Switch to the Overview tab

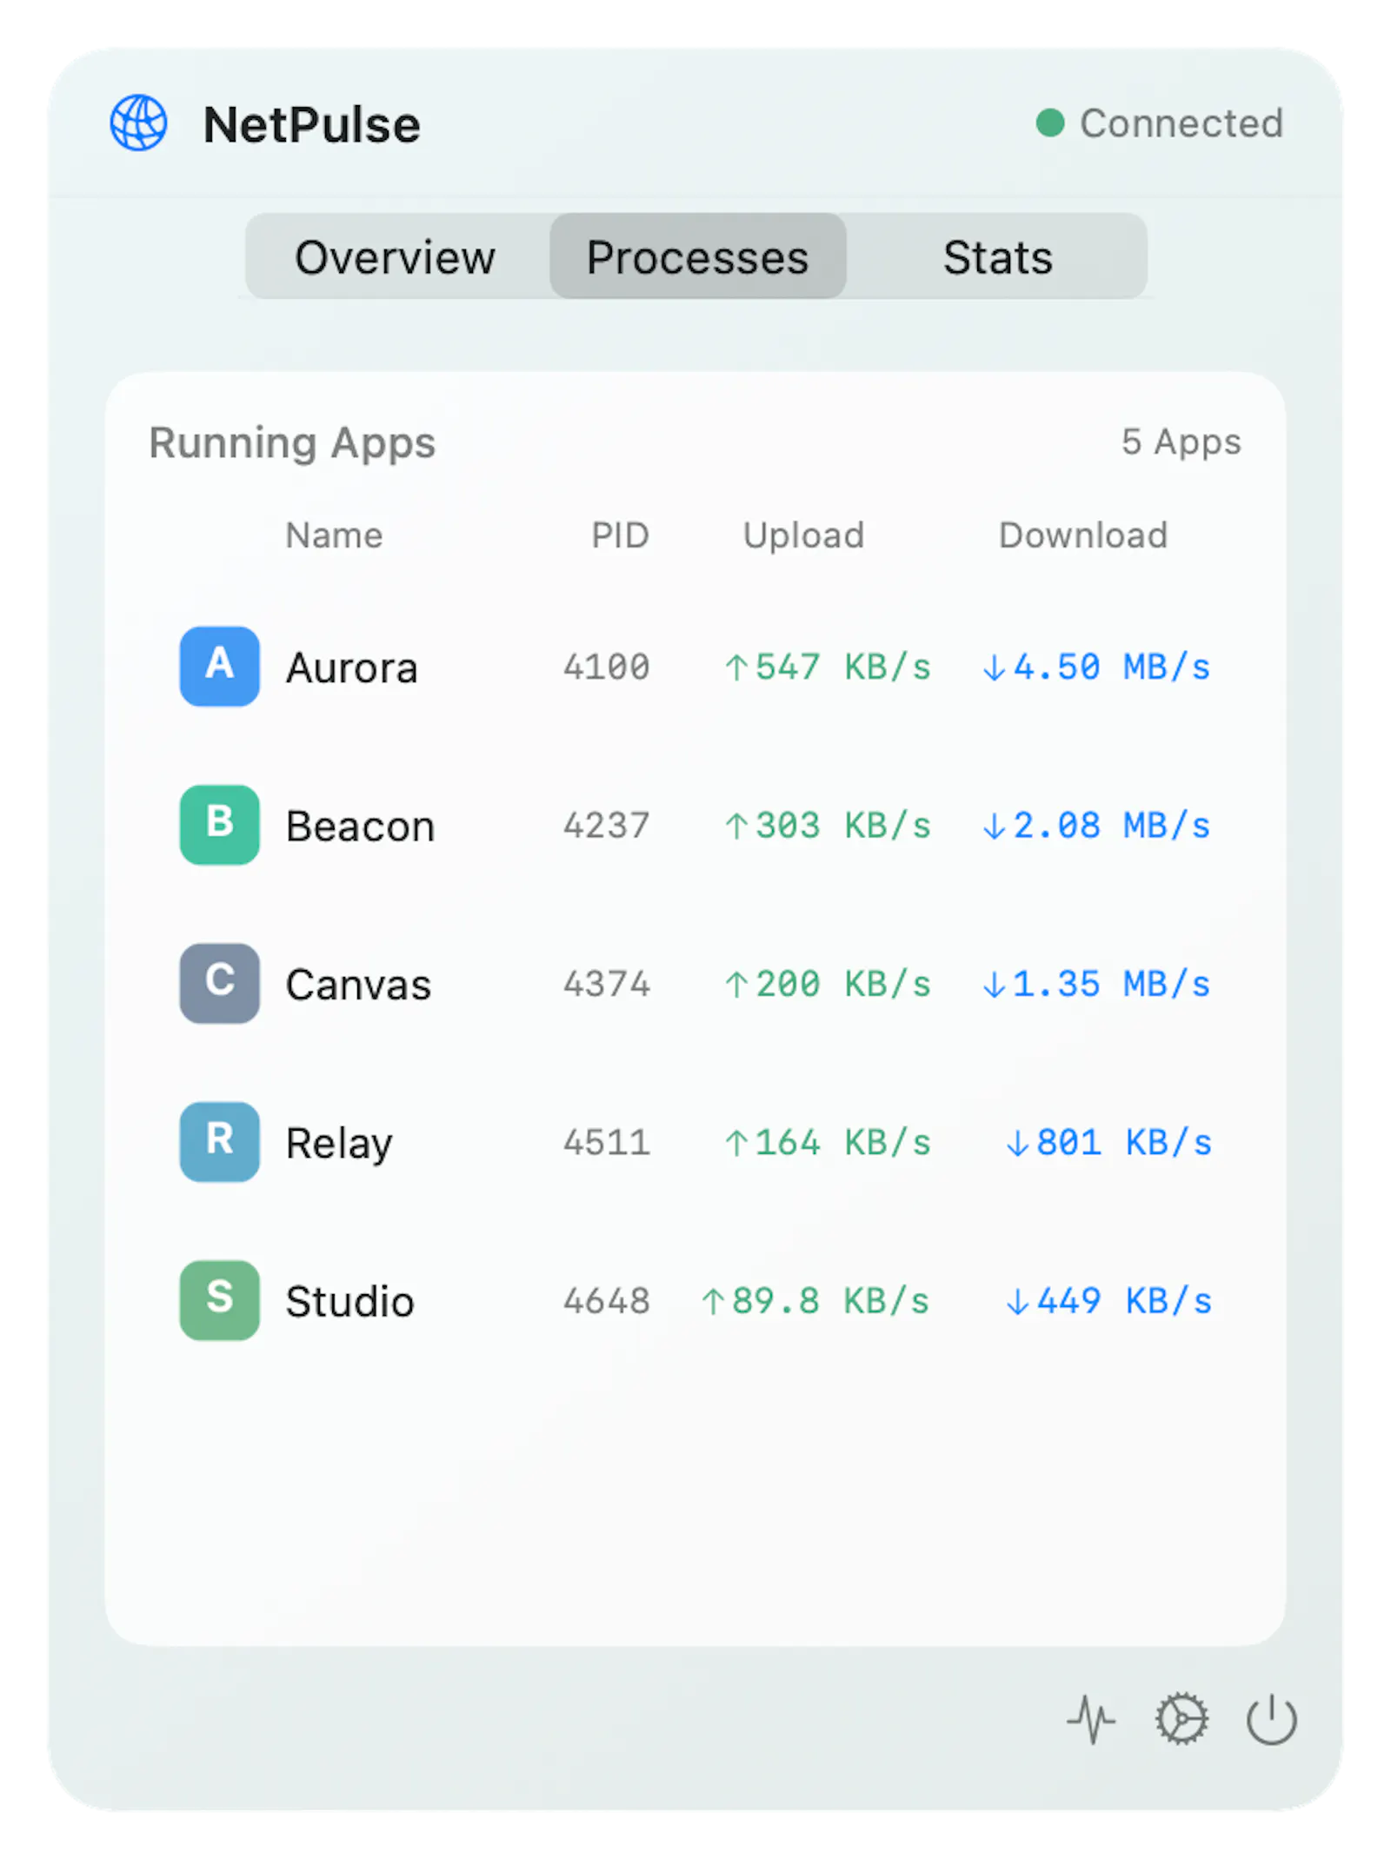396,256
